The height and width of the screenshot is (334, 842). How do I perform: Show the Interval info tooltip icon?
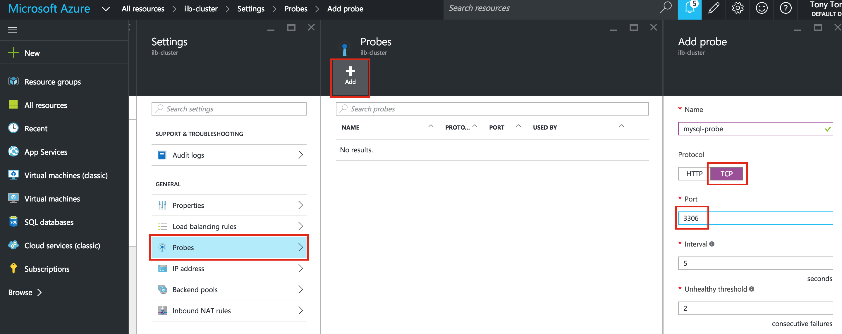712,244
